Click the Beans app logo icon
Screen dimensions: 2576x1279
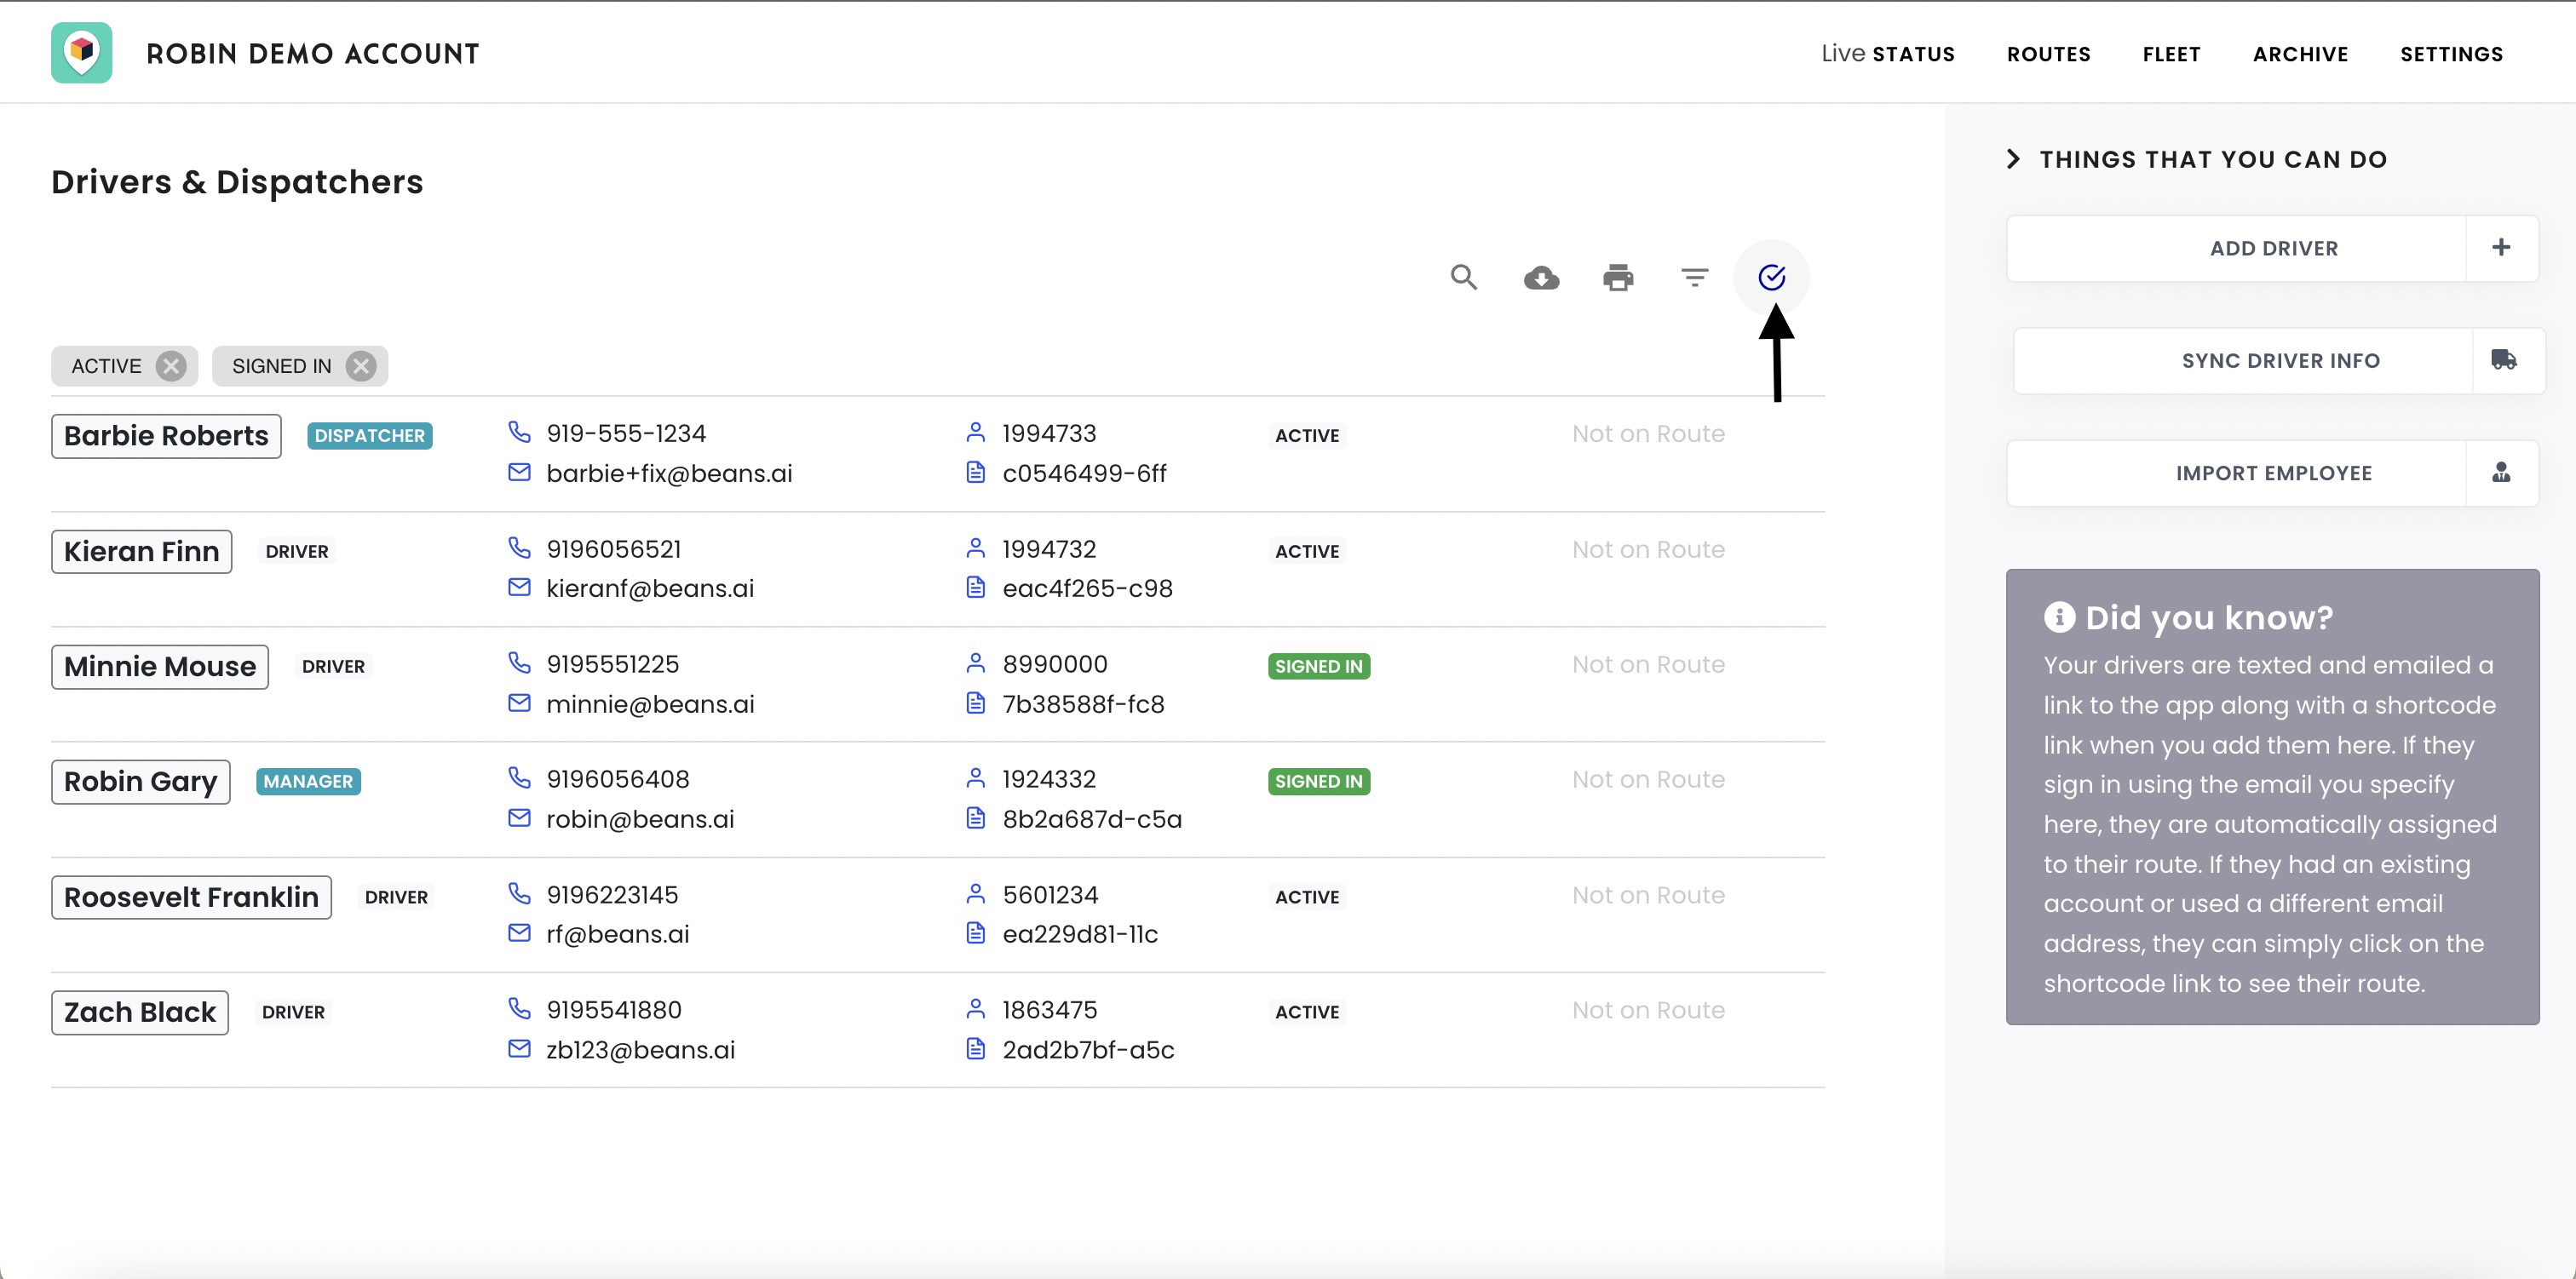(82, 53)
